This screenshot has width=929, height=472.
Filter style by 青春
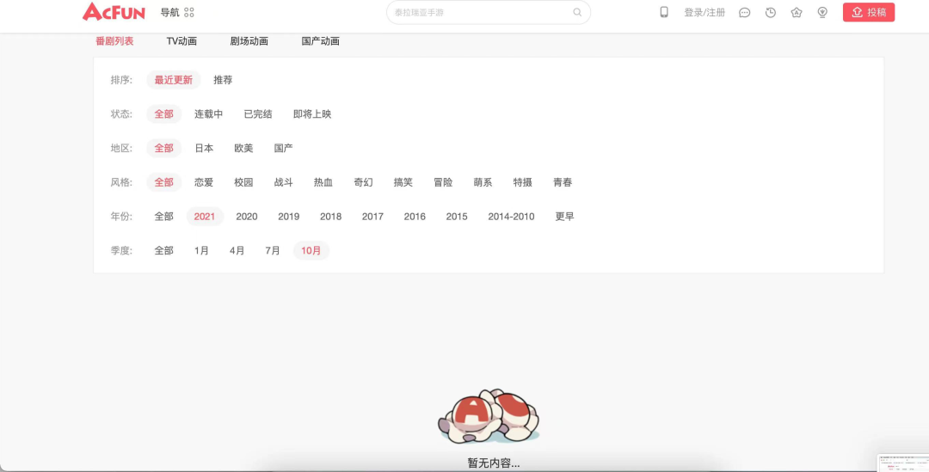563,182
